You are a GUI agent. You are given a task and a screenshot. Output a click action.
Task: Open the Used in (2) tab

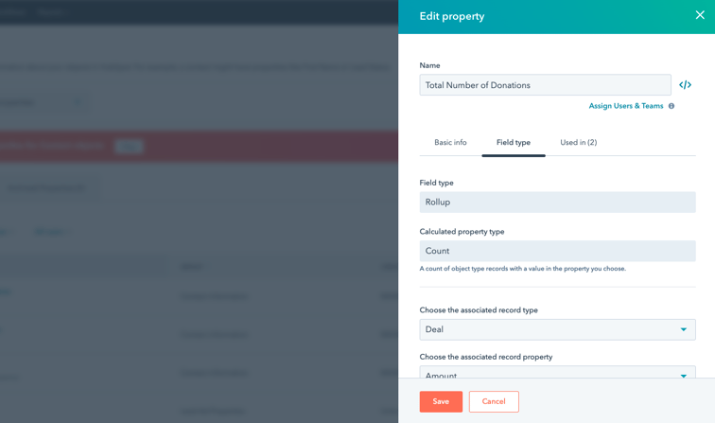coord(578,142)
